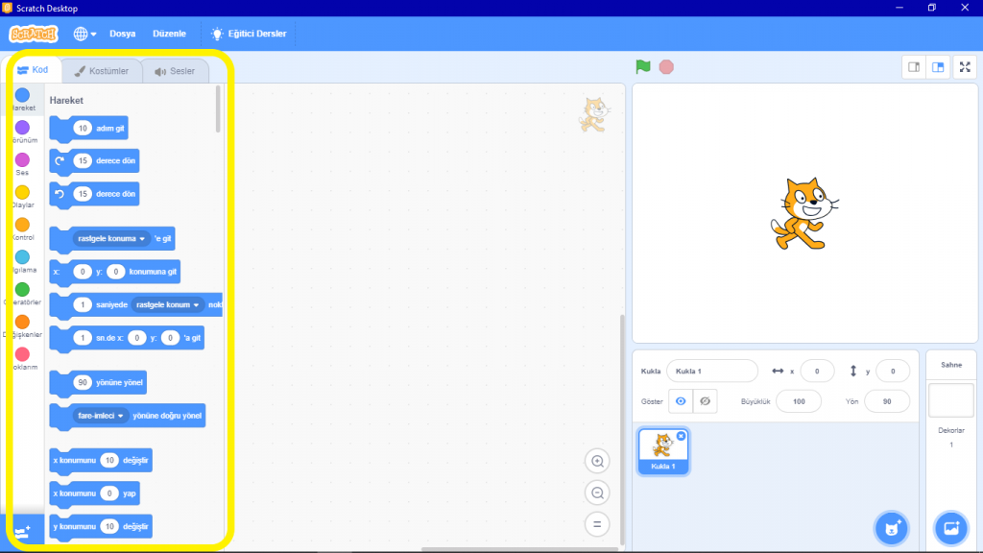Select the Değişkenler block category
The width and height of the screenshot is (983, 553).
(x=23, y=326)
